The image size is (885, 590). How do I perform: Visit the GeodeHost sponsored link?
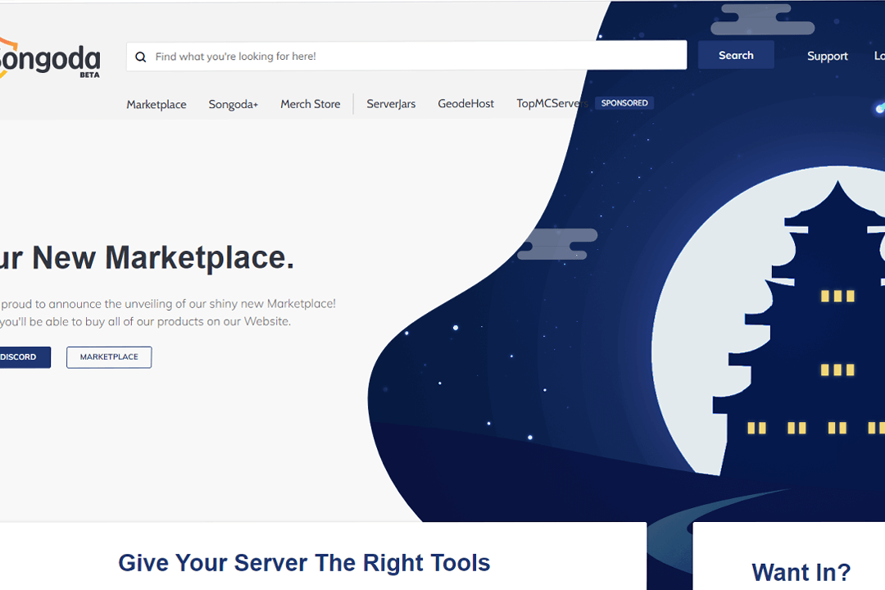point(465,103)
